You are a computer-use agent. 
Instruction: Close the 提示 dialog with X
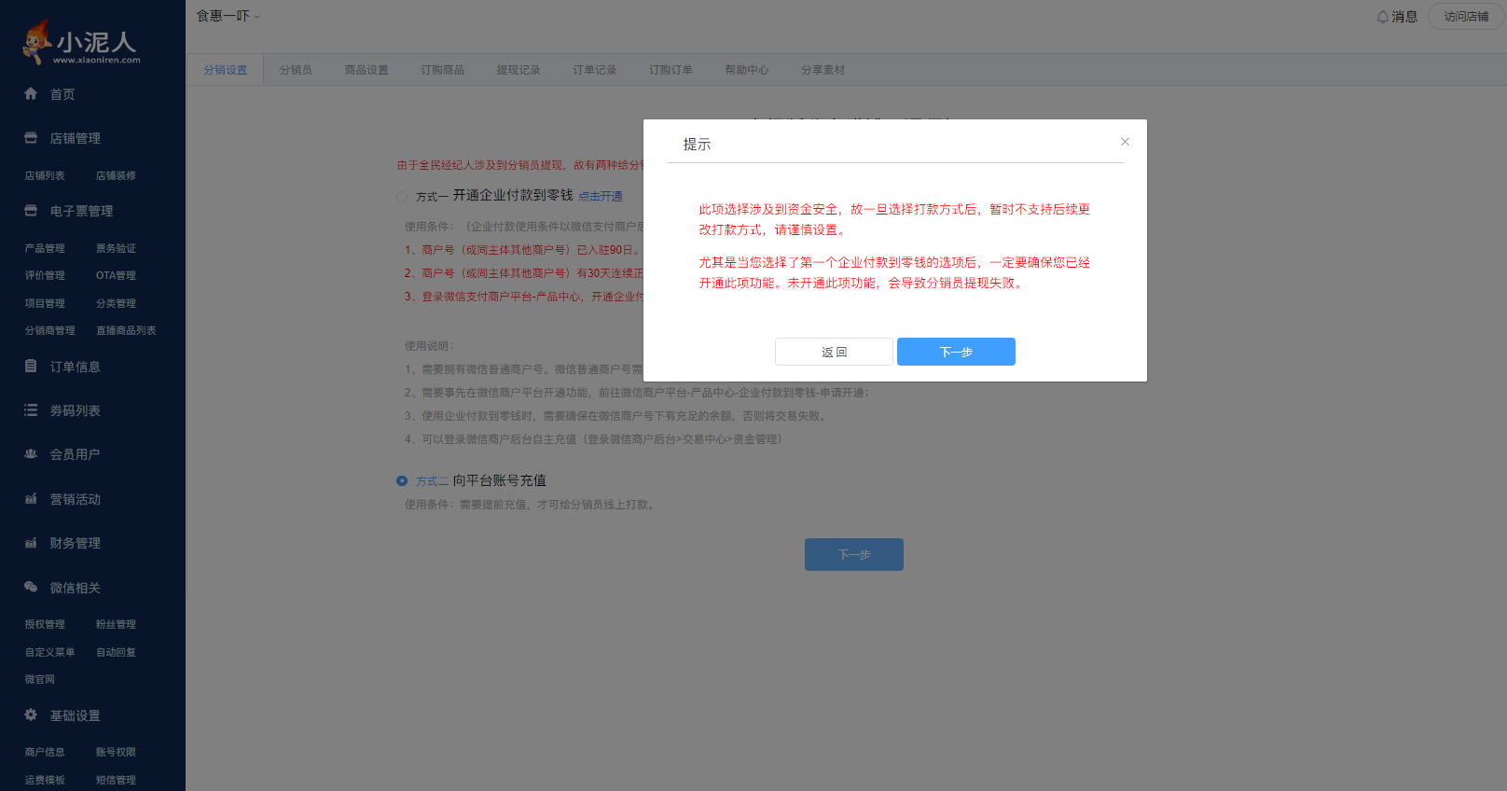(x=1125, y=142)
